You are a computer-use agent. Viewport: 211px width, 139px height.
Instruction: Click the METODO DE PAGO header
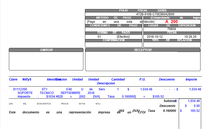tap(114, 18)
